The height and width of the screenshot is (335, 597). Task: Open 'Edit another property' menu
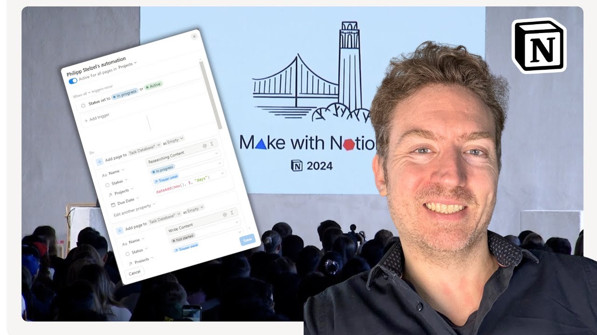tap(134, 210)
